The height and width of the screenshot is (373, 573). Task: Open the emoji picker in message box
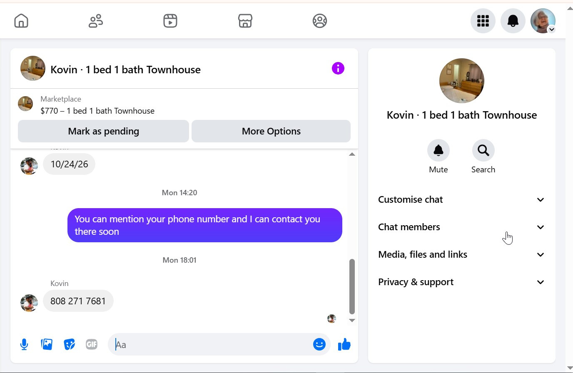(x=319, y=344)
